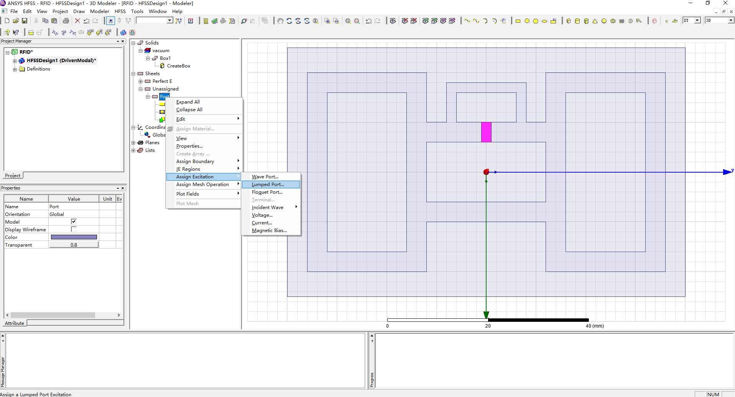This screenshot has height=397, width=735.
Task: Select the Draw circle tool
Action: tap(527, 21)
